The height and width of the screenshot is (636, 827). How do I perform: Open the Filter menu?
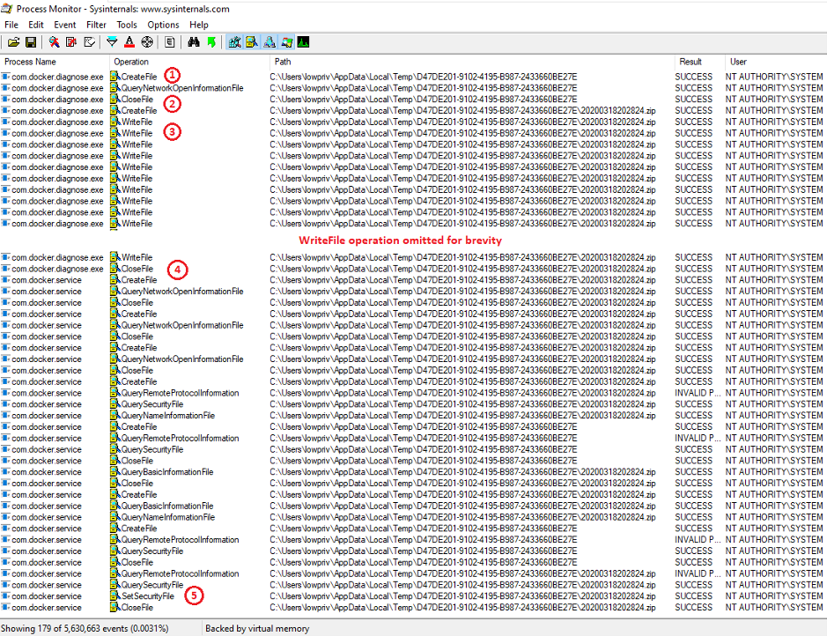(x=97, y=25)
